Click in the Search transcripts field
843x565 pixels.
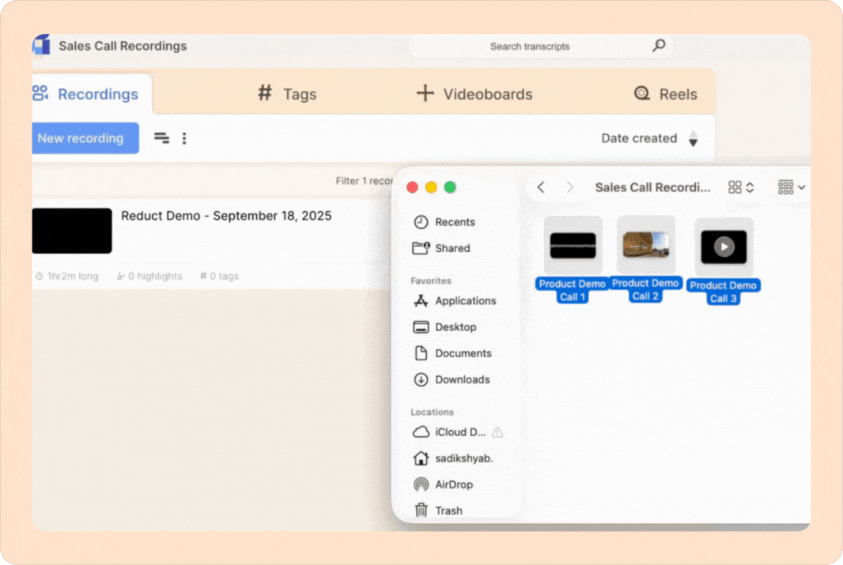[x=530, y=47]
